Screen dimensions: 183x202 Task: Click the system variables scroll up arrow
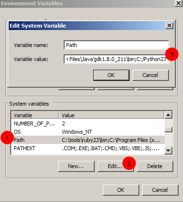coord(168,115)
